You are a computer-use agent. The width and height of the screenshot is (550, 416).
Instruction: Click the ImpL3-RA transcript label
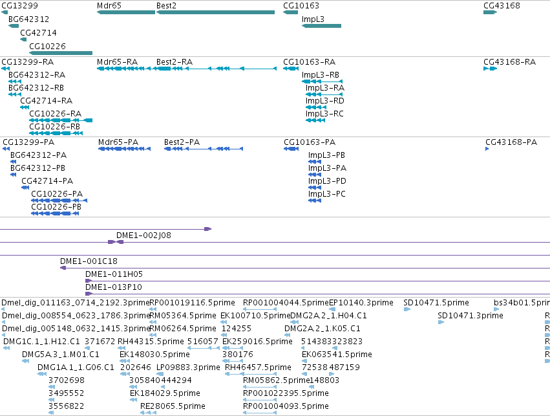pyautogui.click(x=325, y=88)
